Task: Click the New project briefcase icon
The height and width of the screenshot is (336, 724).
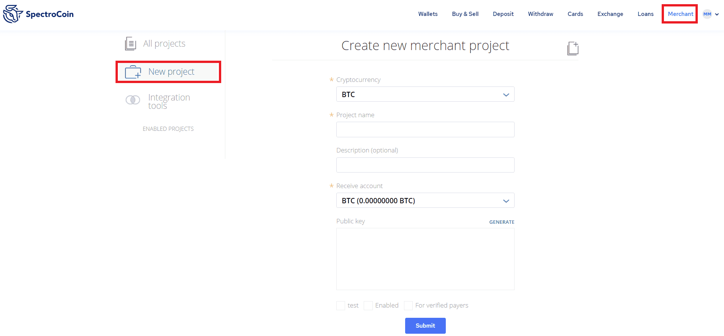Action: click(133, 72)
